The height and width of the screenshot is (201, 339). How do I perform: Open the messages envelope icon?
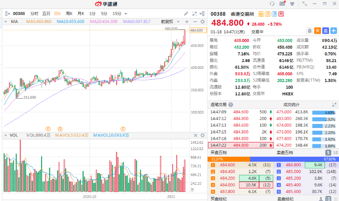click(282, 4)
